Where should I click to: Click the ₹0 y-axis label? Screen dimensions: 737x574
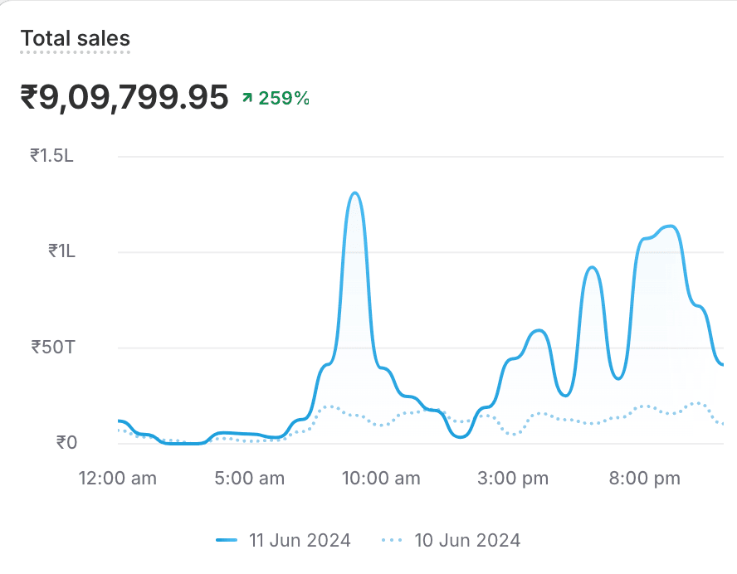coord(66,442)
